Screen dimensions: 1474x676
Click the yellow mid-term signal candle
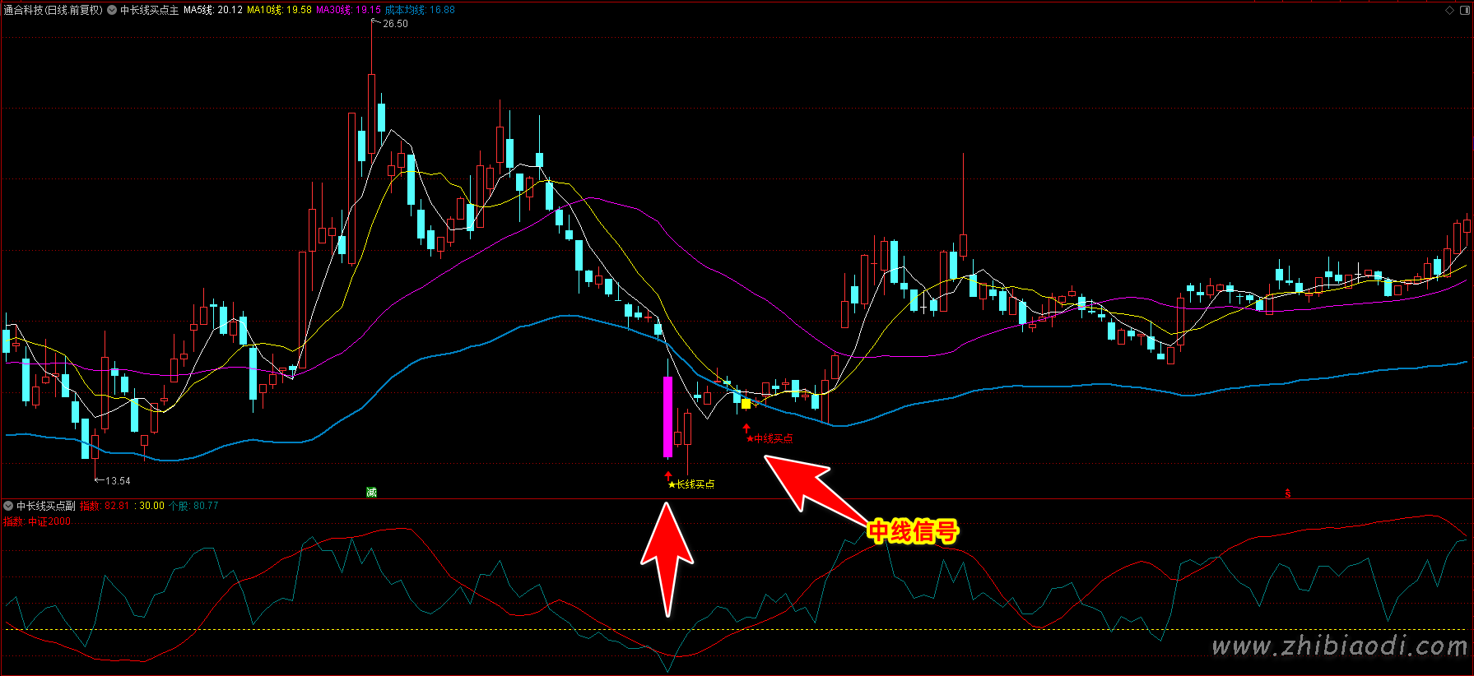[746, 403]
